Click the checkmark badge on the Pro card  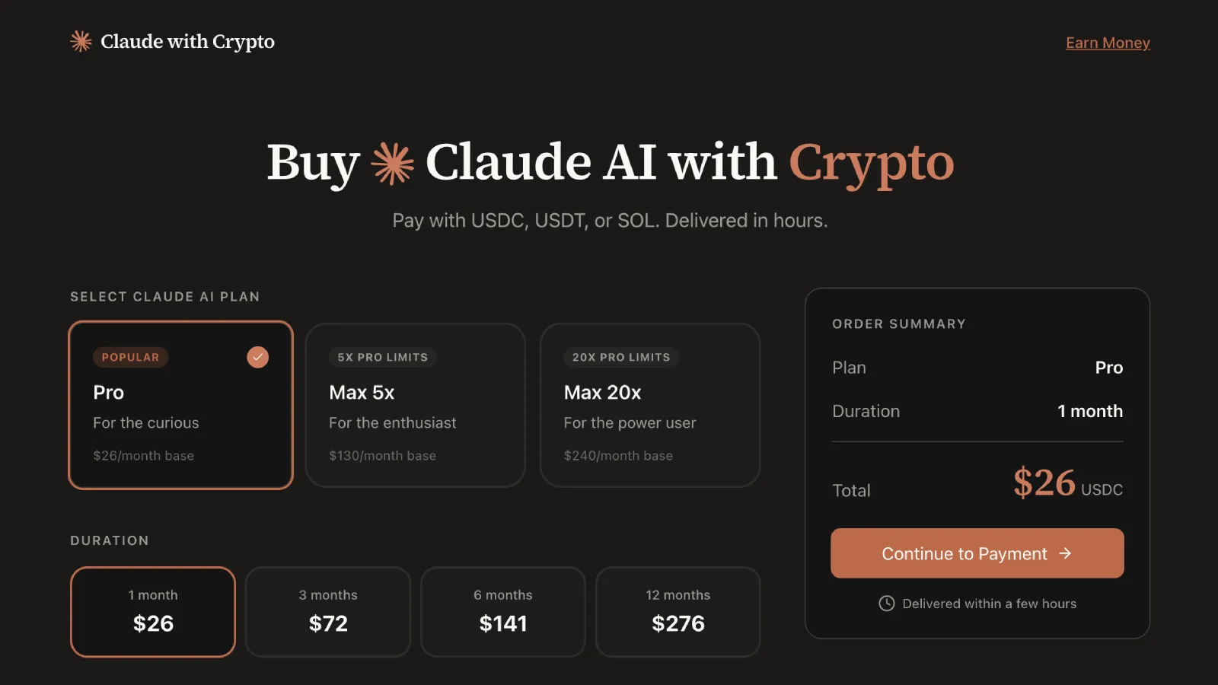pos(257,356)
